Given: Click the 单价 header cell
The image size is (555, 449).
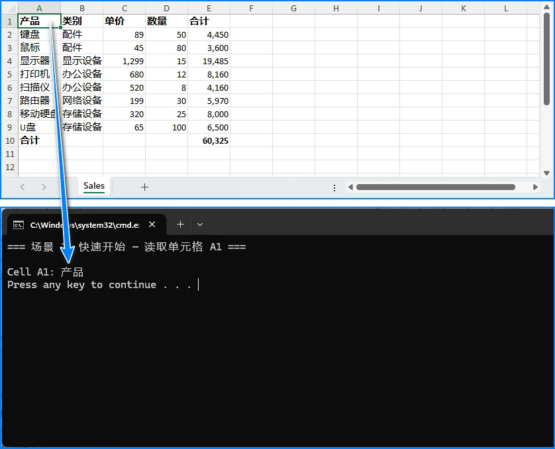Looking at the screenshot, I should pos(125,21).
